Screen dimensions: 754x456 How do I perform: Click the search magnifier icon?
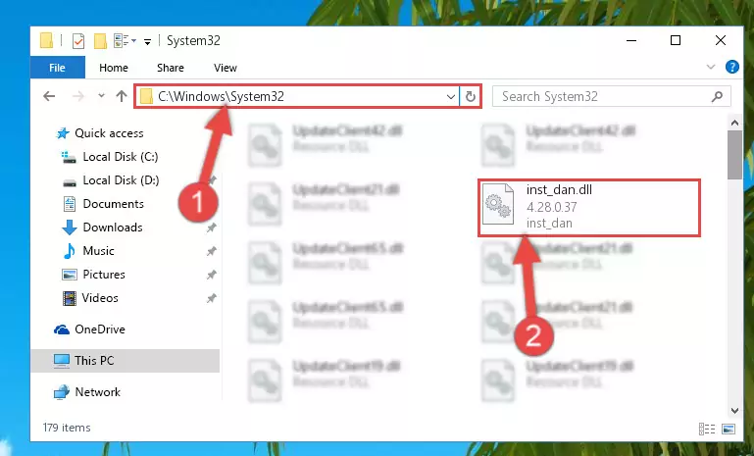pyautogui.click(x=717, y=97)
